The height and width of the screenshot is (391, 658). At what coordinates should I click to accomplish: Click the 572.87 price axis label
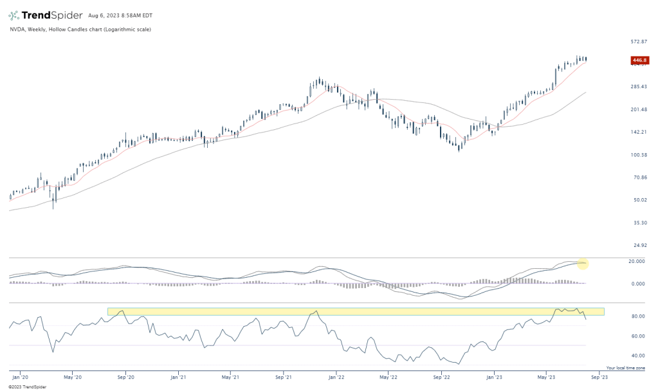(638, 41)
